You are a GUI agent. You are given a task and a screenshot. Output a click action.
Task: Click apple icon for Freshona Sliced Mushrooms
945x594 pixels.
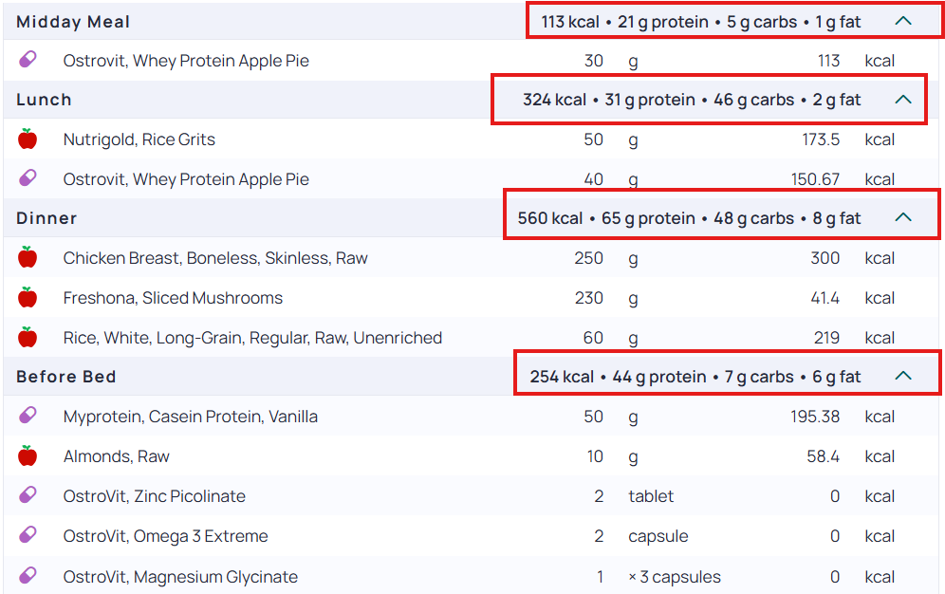[x=28, y=297]
